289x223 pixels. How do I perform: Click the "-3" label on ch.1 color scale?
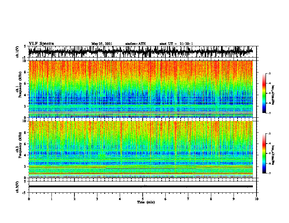269,73
